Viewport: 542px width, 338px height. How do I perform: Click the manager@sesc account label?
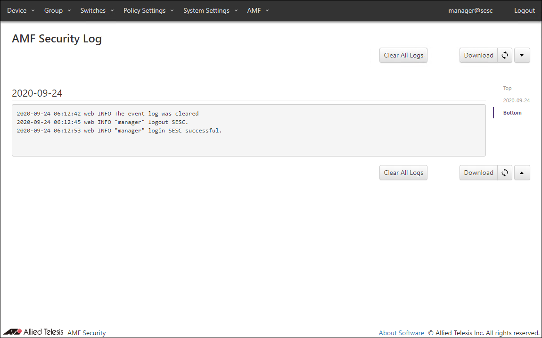tap(470, 10)
